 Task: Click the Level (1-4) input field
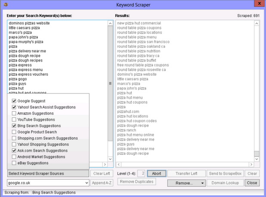pos(141,173)
